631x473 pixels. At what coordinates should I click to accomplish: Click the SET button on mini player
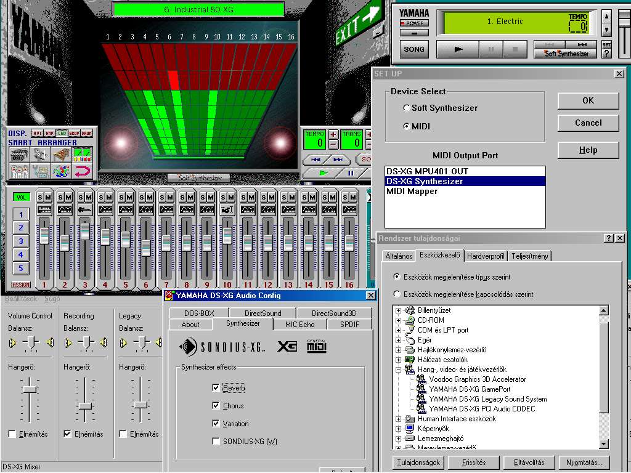(606, 44)
